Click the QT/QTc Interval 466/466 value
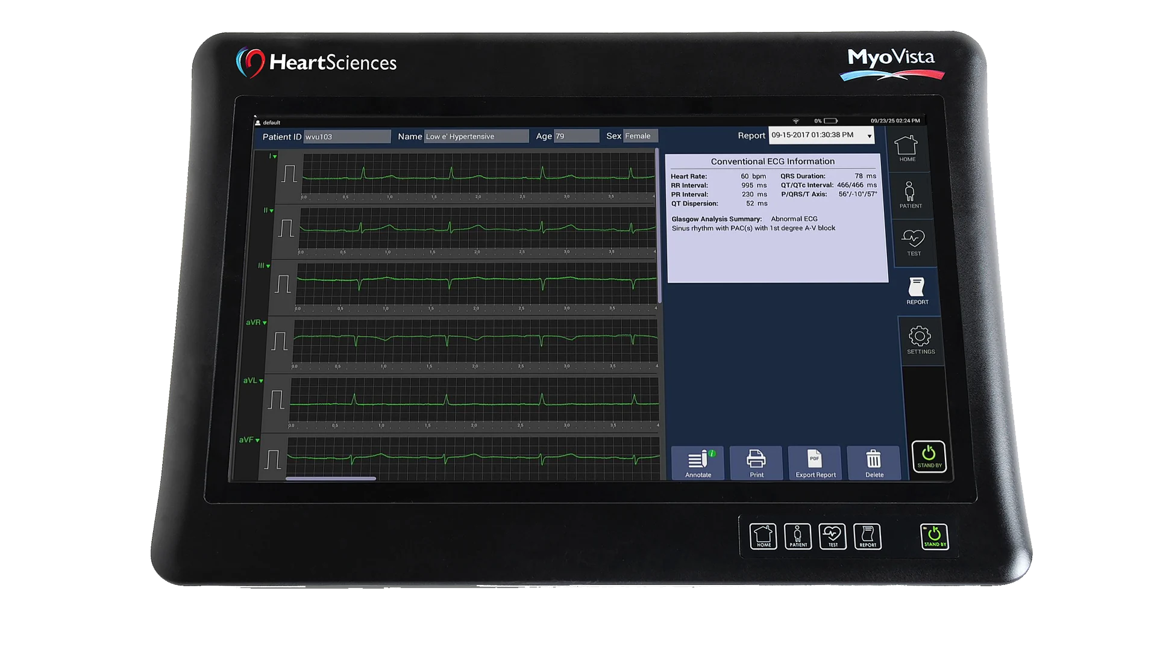Viewport: 1157px width, 650px height. (x=857, y=185)
